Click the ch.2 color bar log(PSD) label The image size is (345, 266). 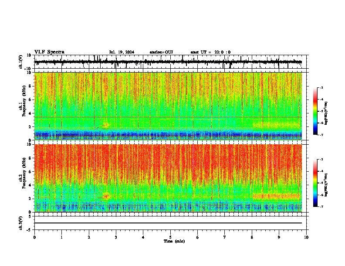[326, 185]
